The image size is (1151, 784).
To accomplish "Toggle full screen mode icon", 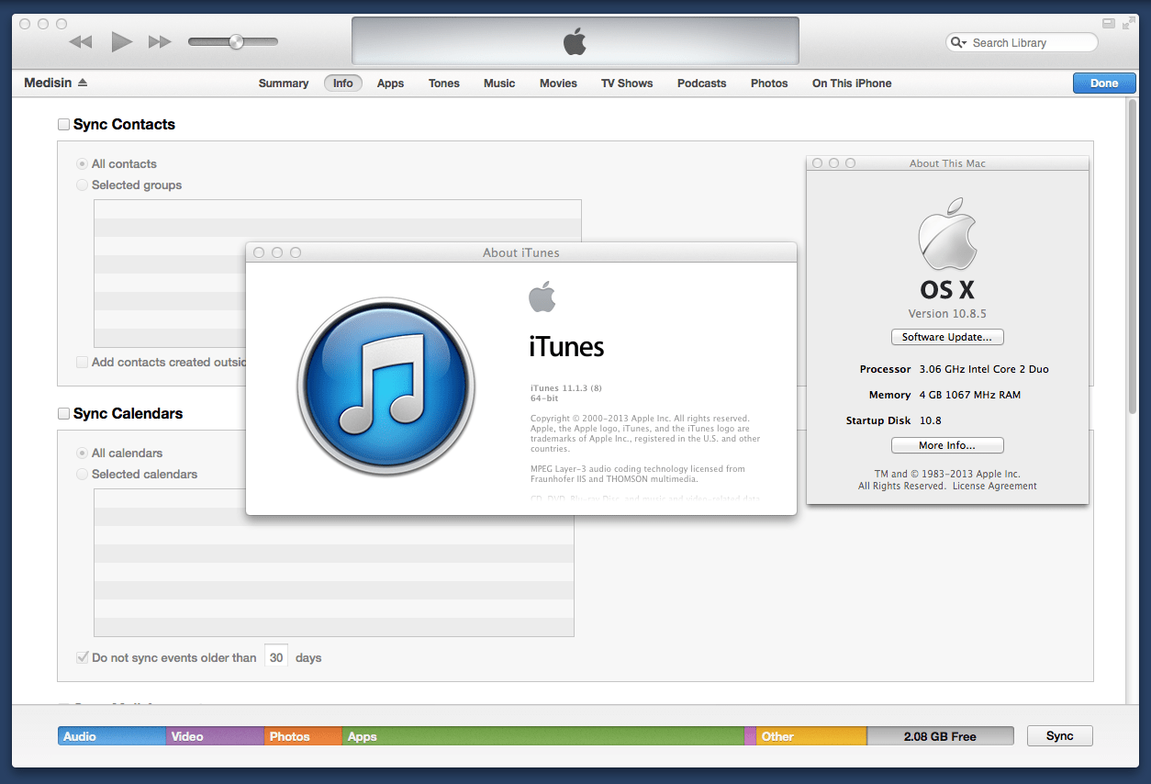I will click(1128, 23).
